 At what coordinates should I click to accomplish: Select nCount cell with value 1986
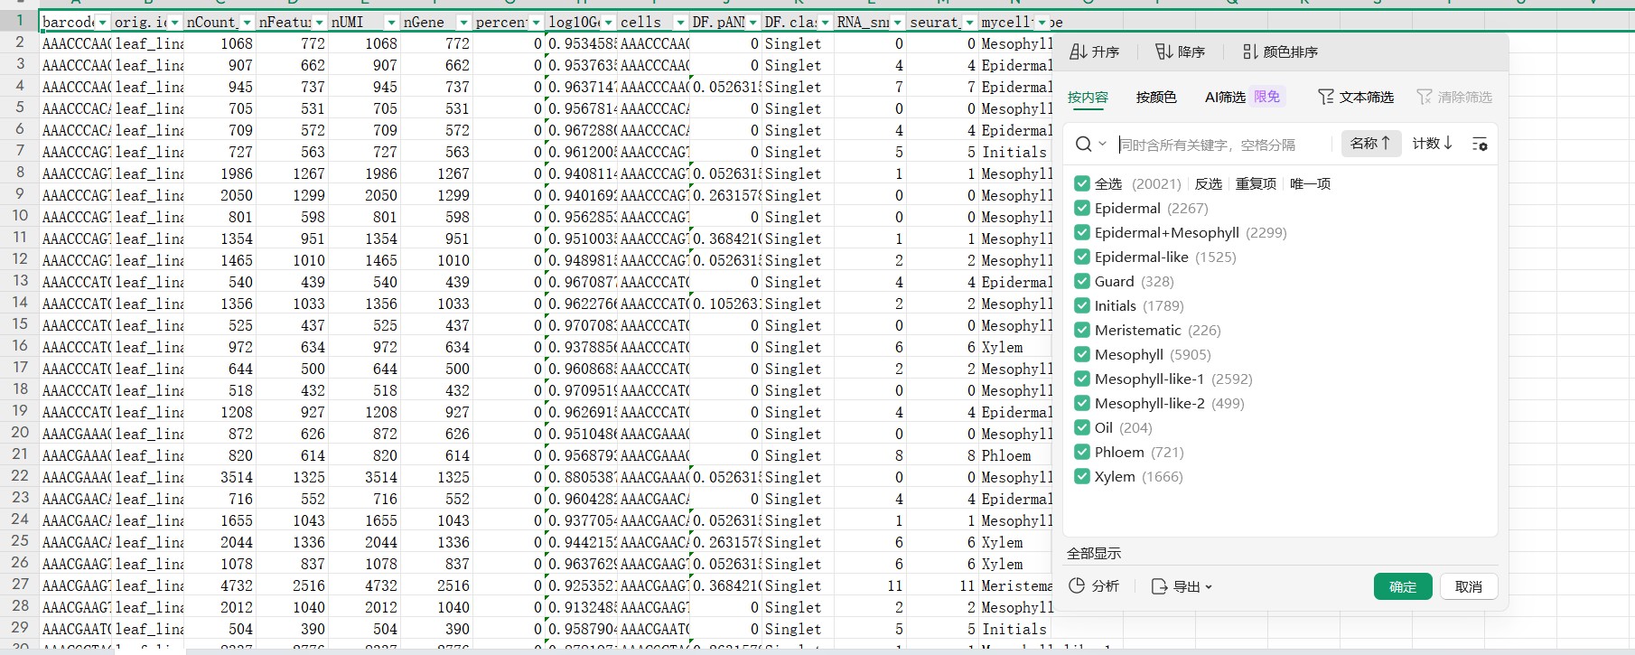220,173
